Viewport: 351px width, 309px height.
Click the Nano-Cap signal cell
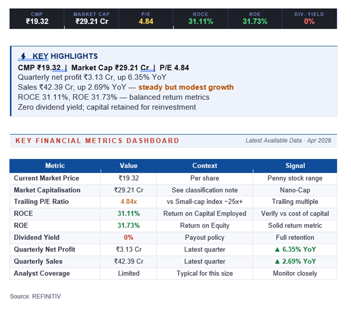[x=295, y=190]
